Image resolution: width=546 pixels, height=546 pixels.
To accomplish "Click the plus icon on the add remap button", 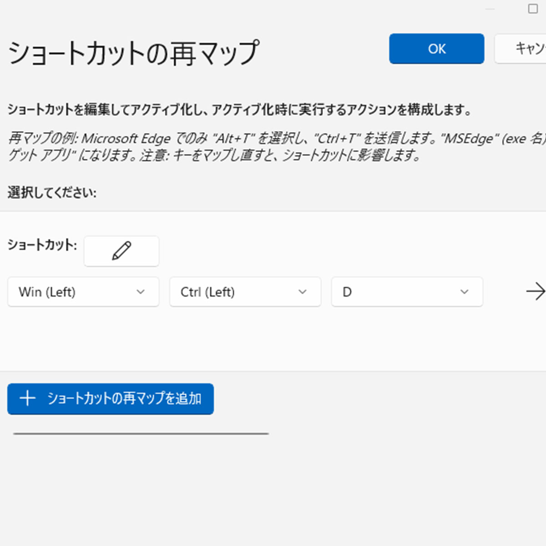I will click(28, 399).
